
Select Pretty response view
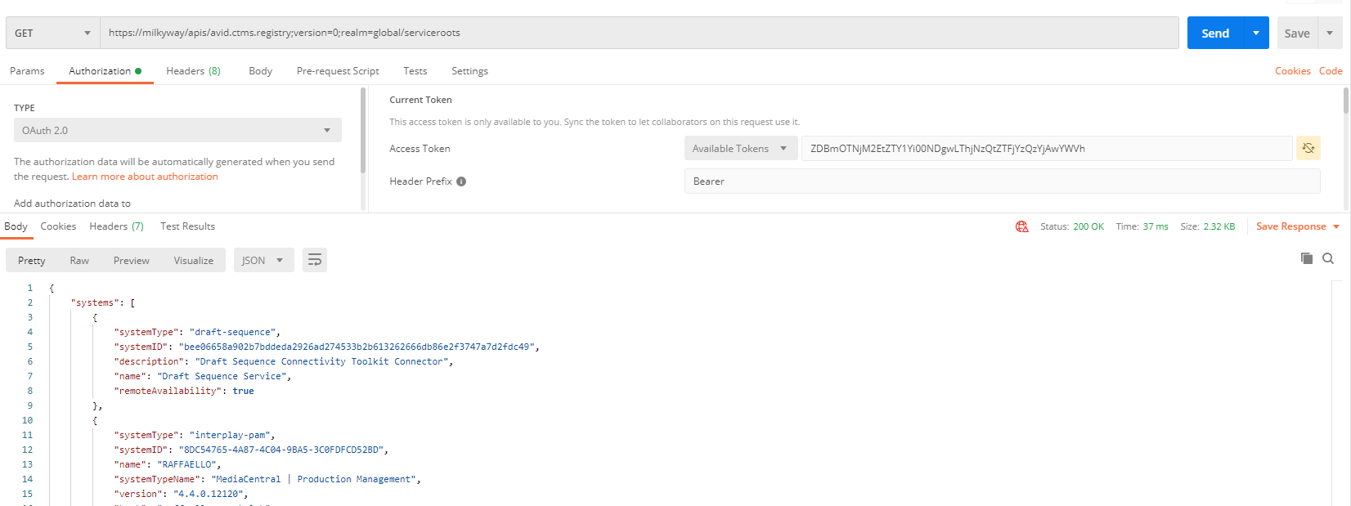32,260
